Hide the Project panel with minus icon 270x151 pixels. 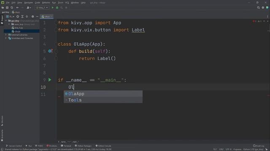point(37,16)
